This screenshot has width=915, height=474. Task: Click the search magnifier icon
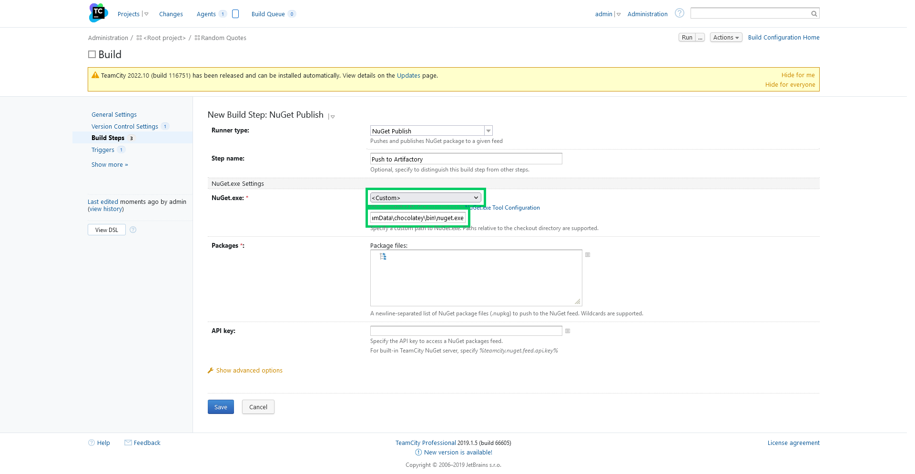[814, 14]
